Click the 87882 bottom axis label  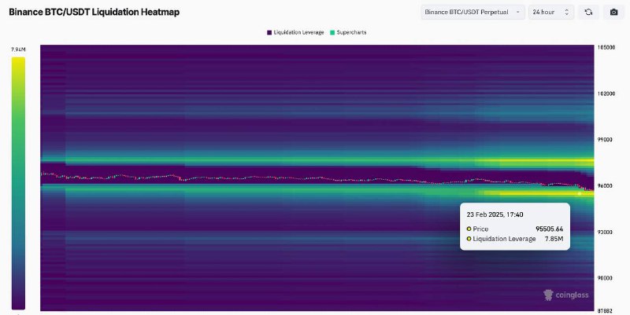click(x=606, y=311)
